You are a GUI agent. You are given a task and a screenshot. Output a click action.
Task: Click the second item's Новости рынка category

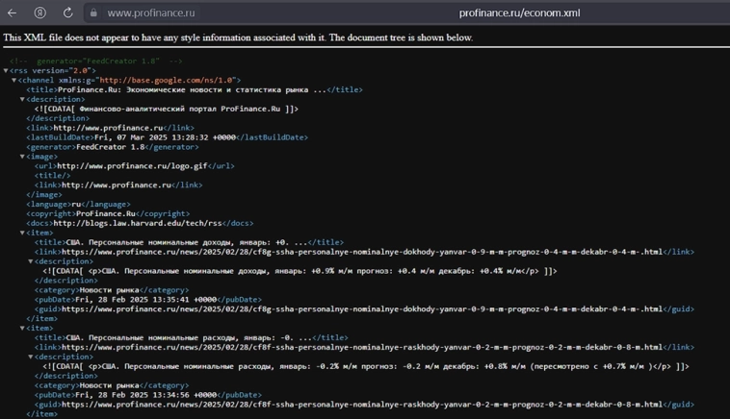pos(110,385)
